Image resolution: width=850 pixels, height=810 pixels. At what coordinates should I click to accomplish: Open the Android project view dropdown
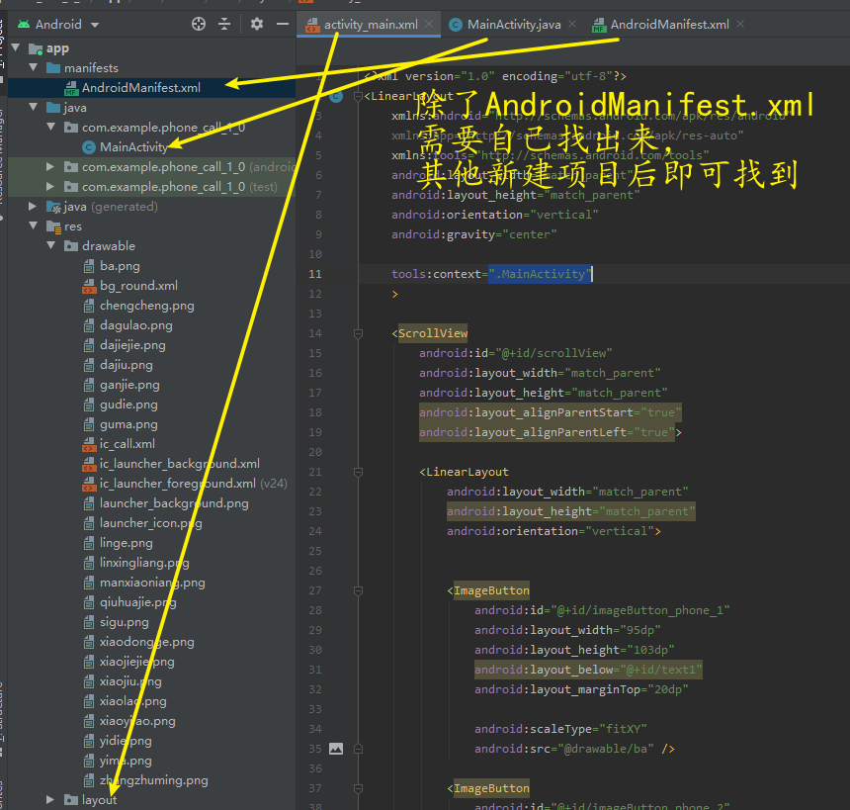[x=58, y=25]
